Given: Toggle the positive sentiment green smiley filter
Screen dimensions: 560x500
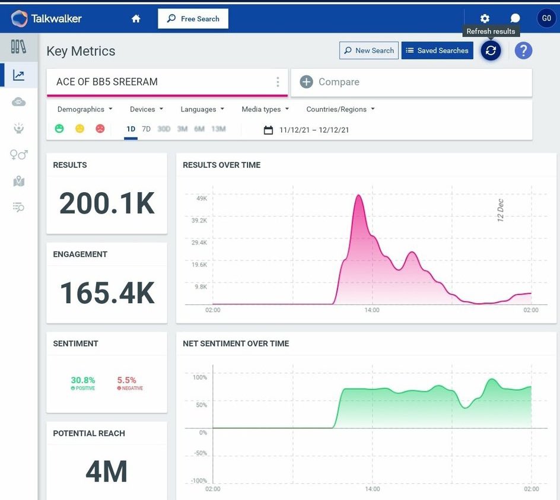Looking at the screenshot, I should tap(59, 129).
